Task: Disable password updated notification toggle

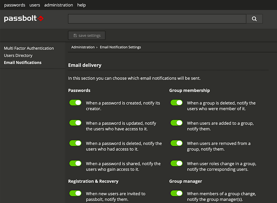Action: 75,123
